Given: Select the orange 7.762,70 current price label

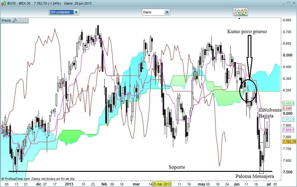Looking at the screenshot, I should click(x=289, y=141).
